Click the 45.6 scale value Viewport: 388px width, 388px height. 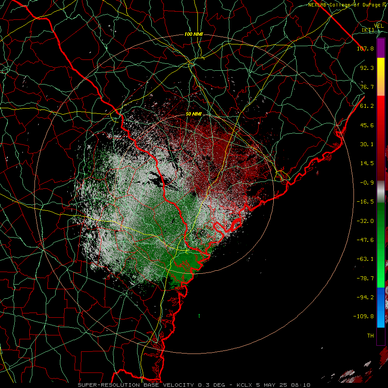[367, 125]
